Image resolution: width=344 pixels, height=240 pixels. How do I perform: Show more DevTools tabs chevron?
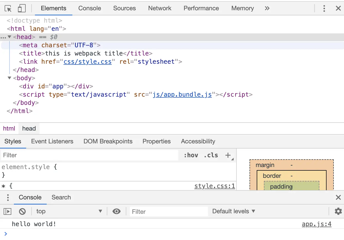point(267,8)
